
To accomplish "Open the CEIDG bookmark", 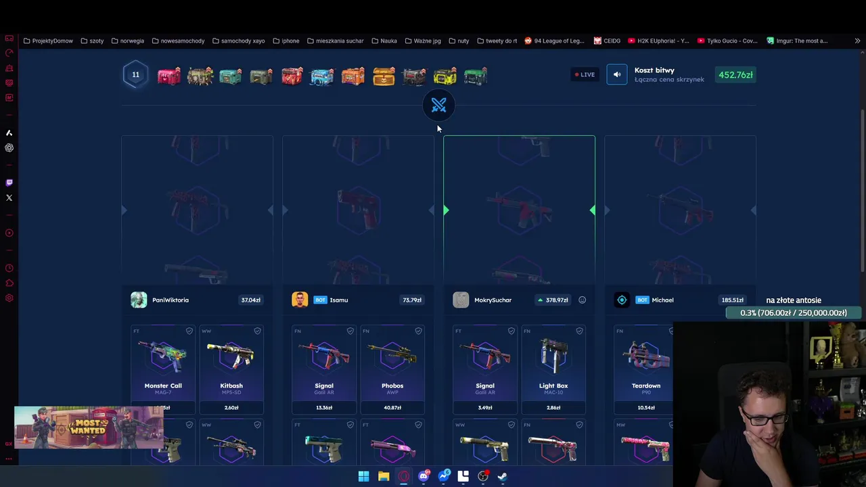I will pos(607,41).
